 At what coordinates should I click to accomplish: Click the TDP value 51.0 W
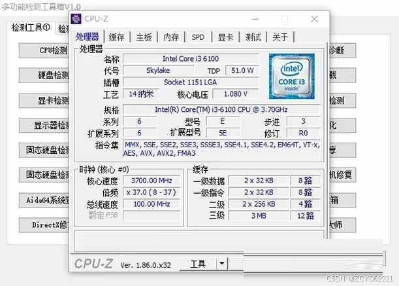pos(242,71)
